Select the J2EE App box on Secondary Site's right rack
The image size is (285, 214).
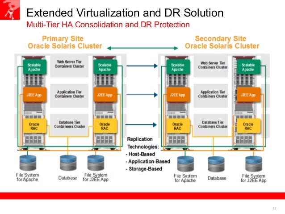click(248, 95)
